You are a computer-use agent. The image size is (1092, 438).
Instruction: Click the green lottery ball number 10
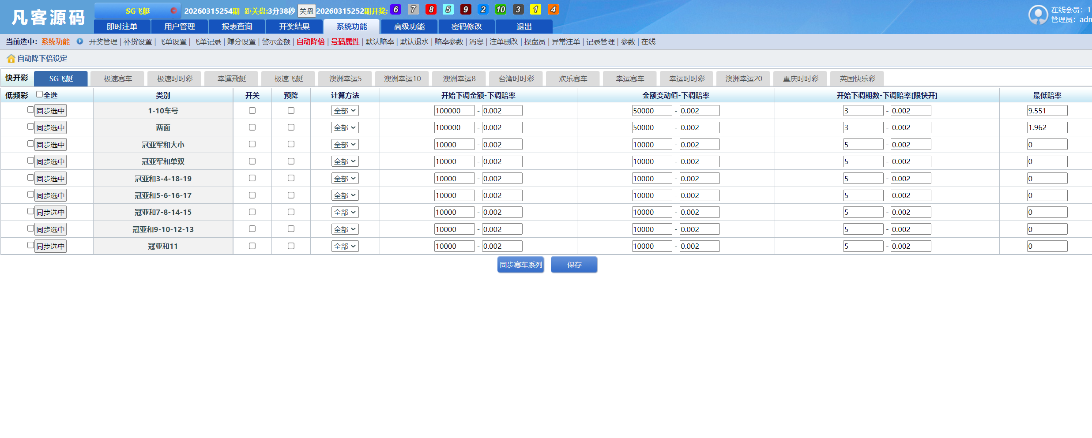pyautogui.click(x=501, y=9)
